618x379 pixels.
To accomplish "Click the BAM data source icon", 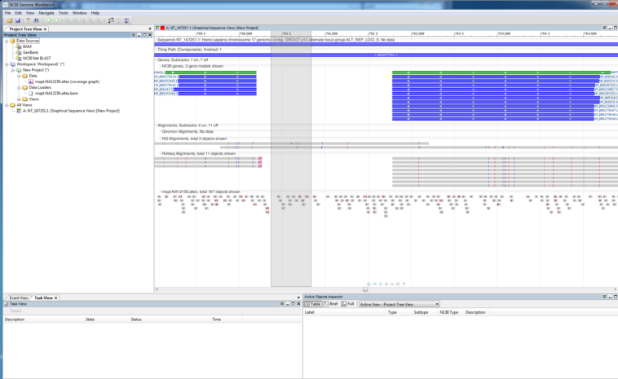I will (19, 46).
